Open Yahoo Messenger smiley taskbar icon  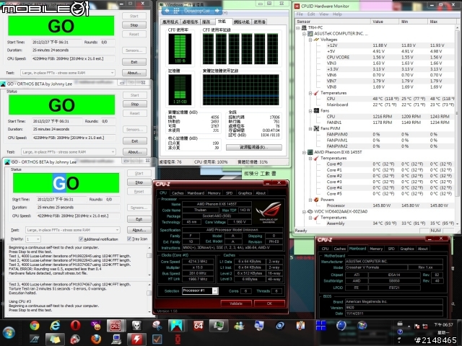click(x=96, y=326)
